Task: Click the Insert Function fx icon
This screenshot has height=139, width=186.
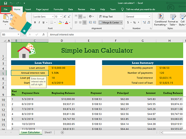Action: point(43,35)
